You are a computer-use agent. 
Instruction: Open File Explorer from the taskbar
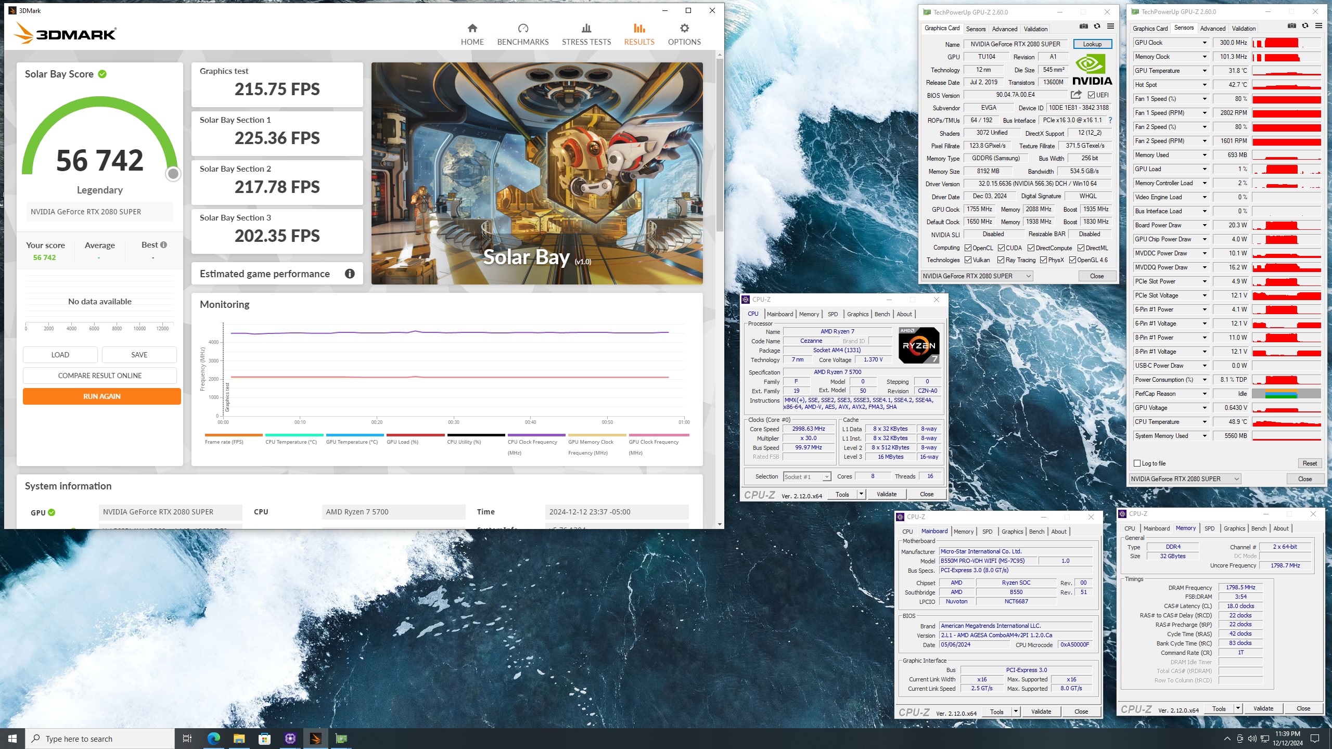(x=239, y=739)
